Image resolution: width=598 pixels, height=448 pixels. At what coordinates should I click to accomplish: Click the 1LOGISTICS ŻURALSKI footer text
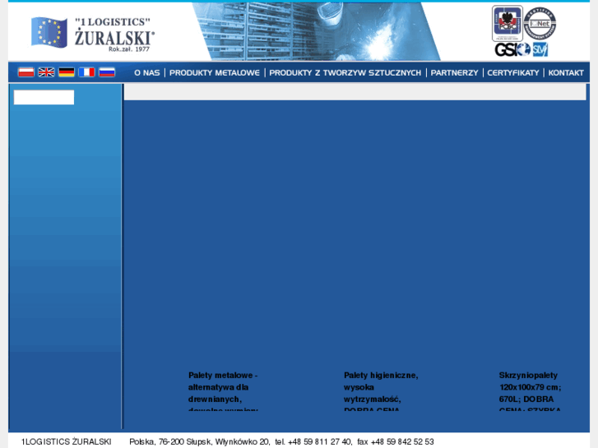tap(67, 441)
